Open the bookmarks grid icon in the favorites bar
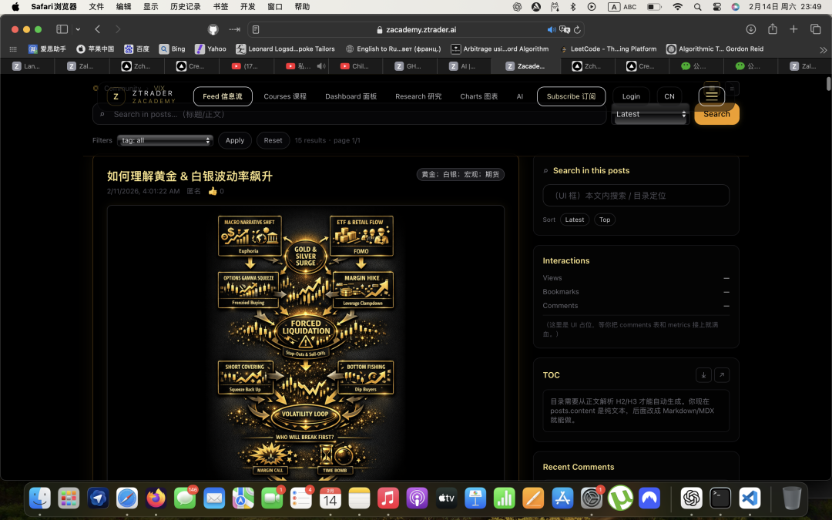832x520 pixels. pos(13,49)
